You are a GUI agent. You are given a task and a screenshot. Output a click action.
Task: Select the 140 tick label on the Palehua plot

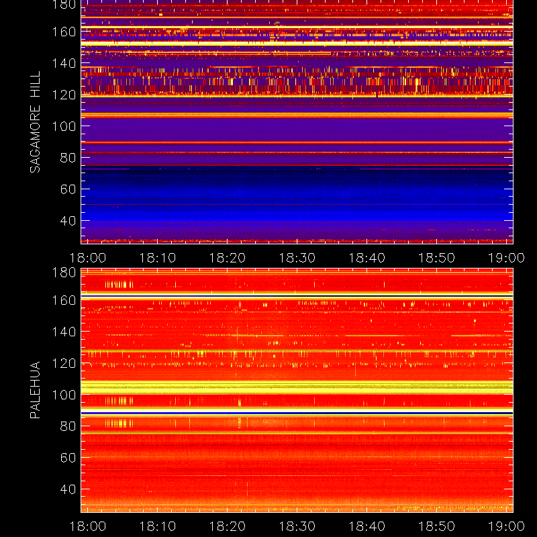click(64, 332)
